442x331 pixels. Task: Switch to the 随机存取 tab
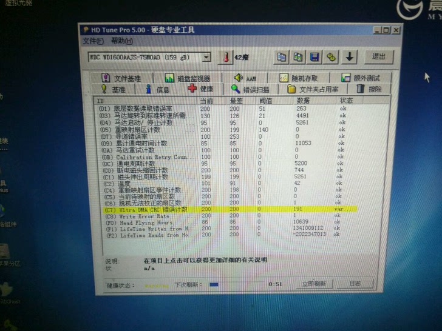click(x=299, y=78)
